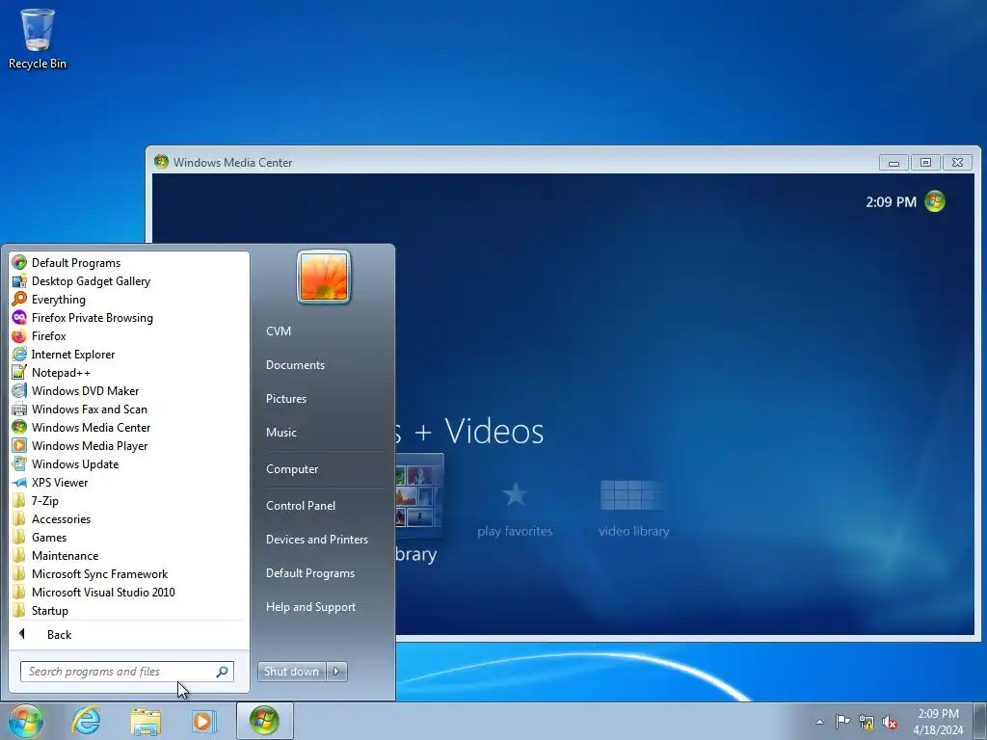Open the Everything search app icon

(19, 299)
